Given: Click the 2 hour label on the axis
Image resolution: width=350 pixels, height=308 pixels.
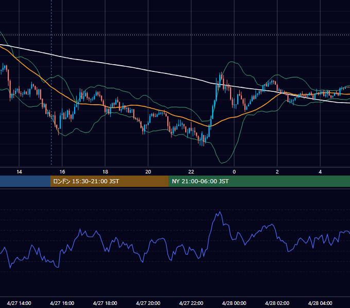Looking at the screenshot, I should coord(277,172).
